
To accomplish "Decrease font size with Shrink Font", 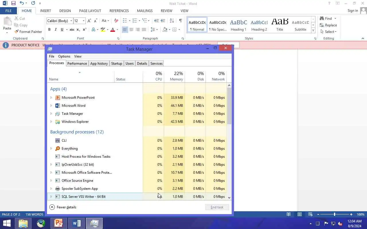I will click(x=95, y=21).
